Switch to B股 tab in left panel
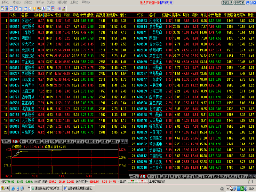Viewport: 256px width, 192px height. pos(30,141)
